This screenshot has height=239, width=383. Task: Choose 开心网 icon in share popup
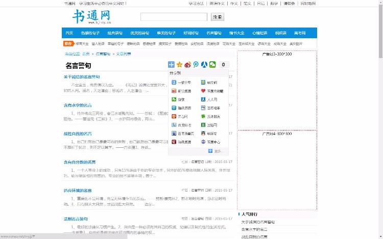coord(174,117)
